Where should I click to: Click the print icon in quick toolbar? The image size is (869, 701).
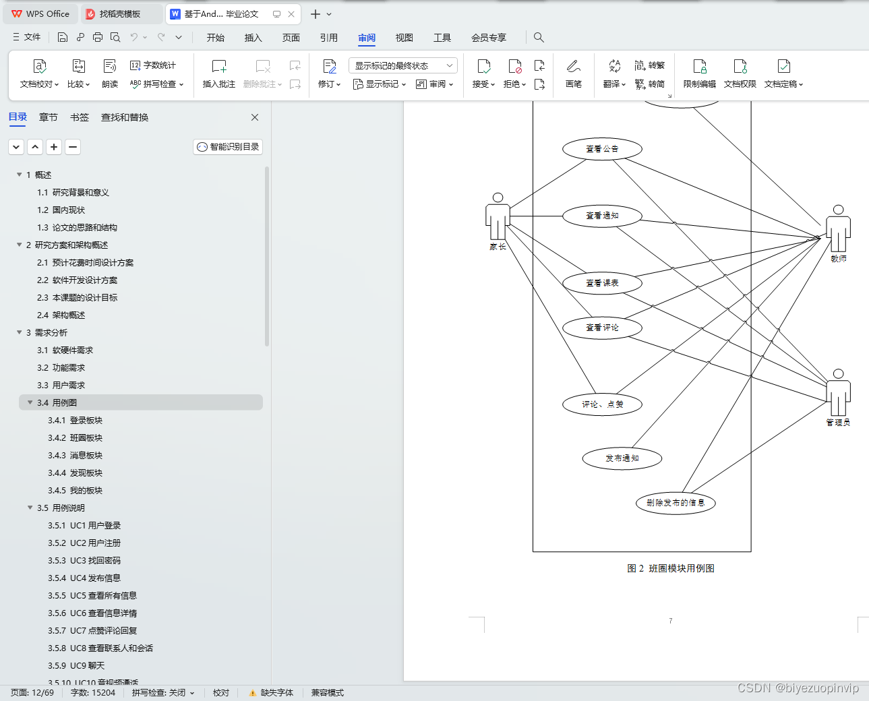tap(98, 37)
